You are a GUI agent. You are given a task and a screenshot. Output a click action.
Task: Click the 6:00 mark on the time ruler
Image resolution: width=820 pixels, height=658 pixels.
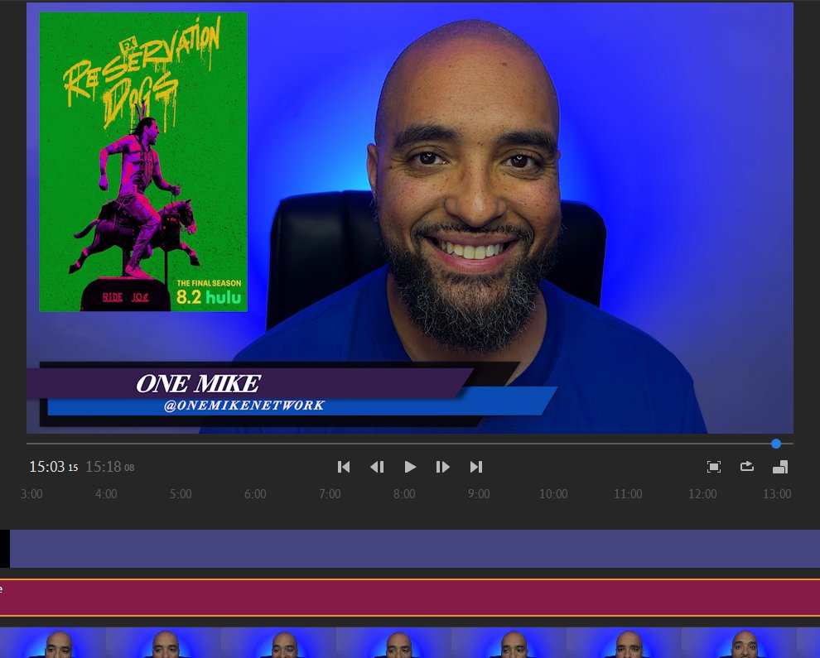coord(255,494)
